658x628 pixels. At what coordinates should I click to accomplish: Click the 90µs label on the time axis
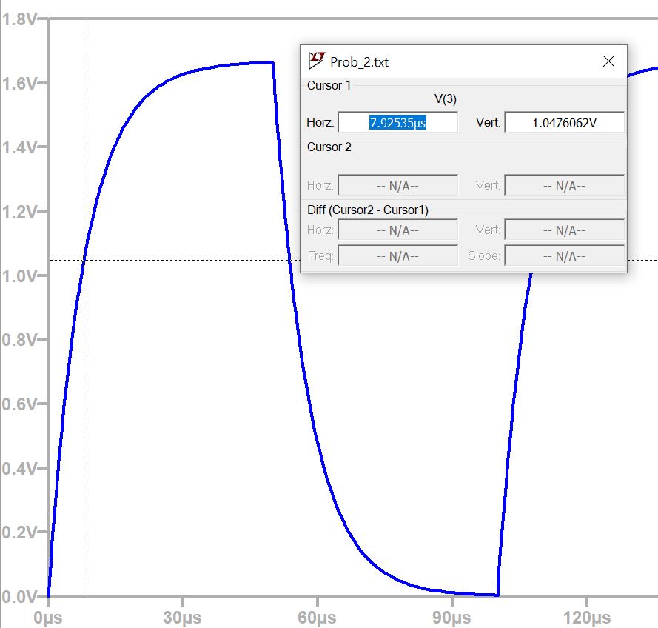point(451,617)
